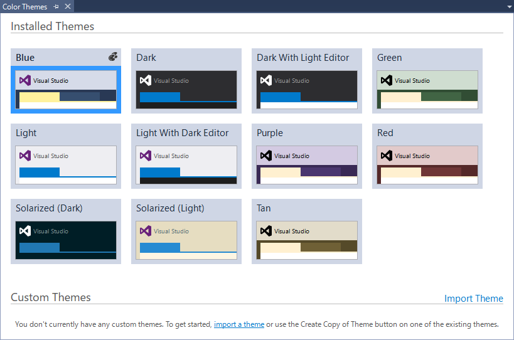Click the Light theme title
The width and height of the screenshot is (514, 340).
click(26, 133)
